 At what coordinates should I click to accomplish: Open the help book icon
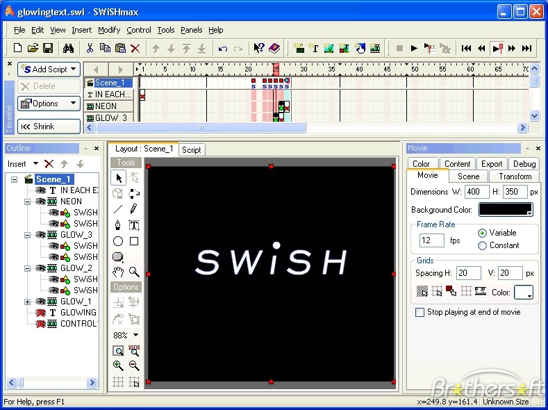tap(274, 48)
